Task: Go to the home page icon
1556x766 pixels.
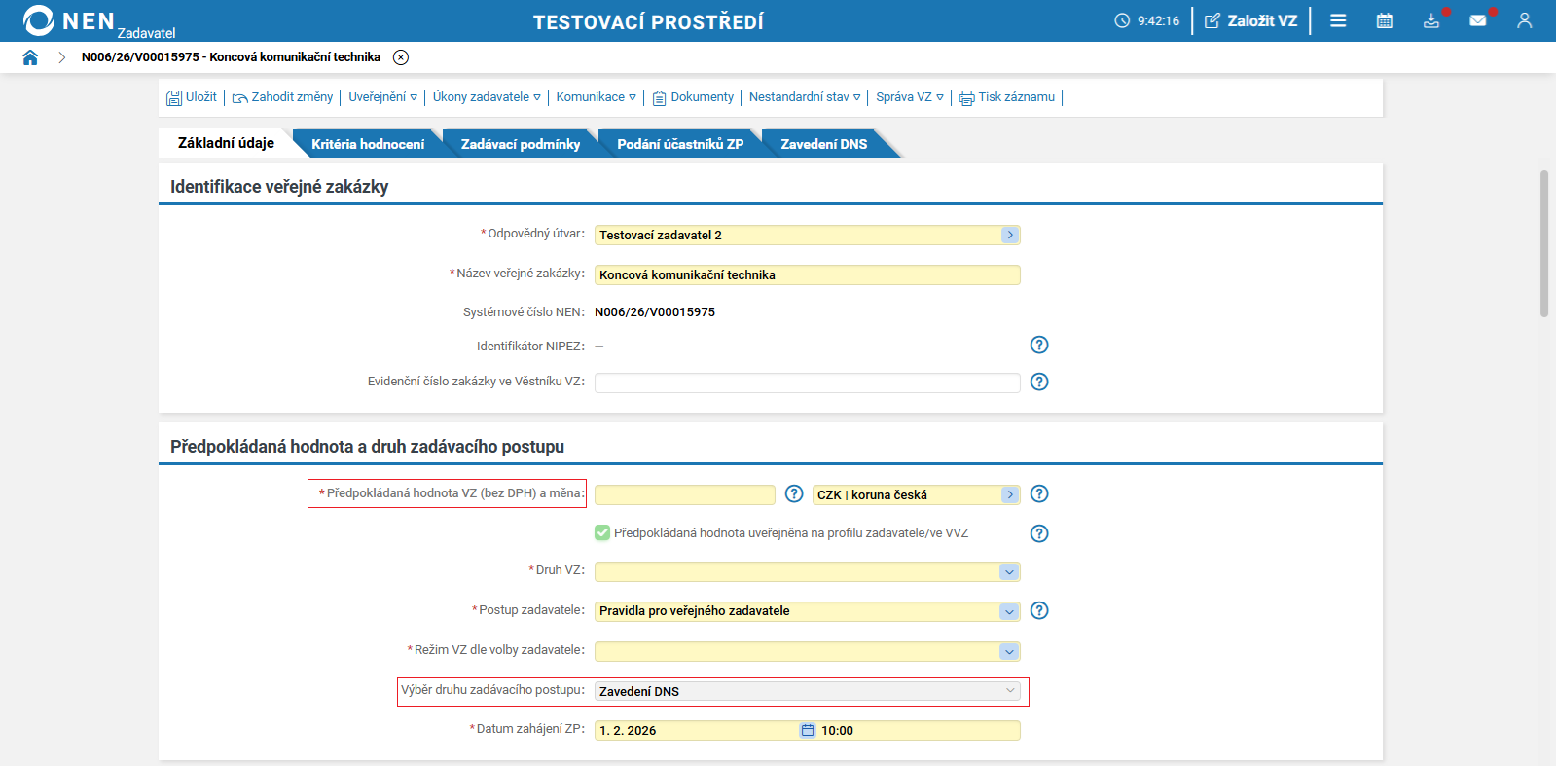Action: click(x=30, y=57)
